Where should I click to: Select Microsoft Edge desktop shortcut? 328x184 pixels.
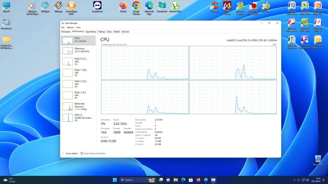[149, 8]
